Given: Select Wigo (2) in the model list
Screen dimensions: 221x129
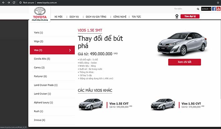Looking at the screenshot, I should [52, 41].
